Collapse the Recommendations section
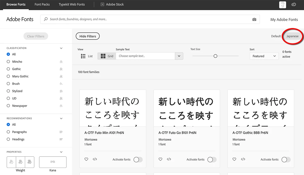 [x=61, y=118]
